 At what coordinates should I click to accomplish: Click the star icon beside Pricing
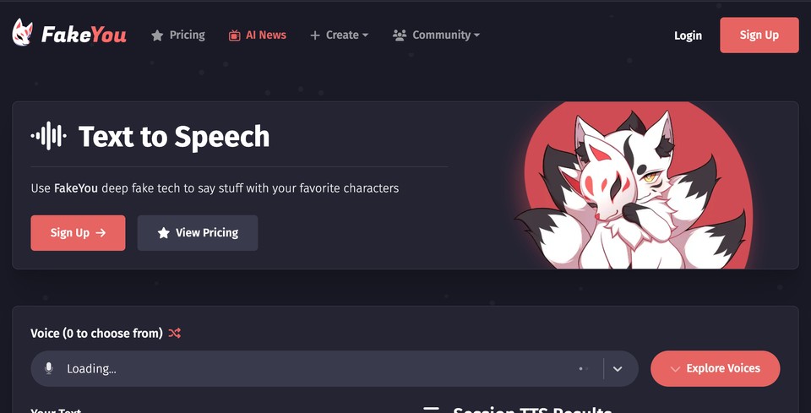click(157, 35)
